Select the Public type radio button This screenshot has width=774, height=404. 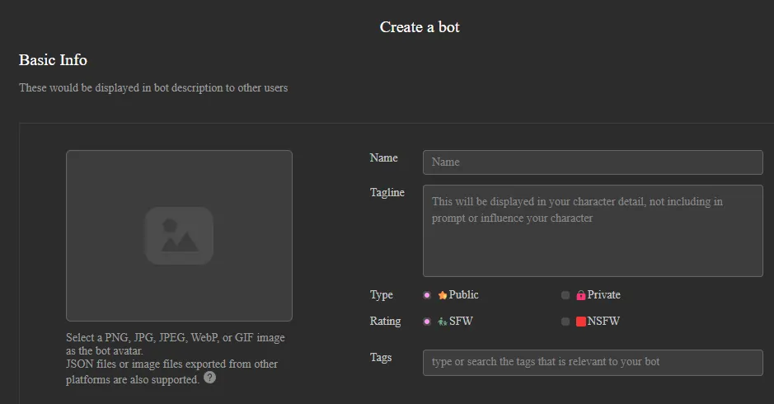[x=427, y=295]
